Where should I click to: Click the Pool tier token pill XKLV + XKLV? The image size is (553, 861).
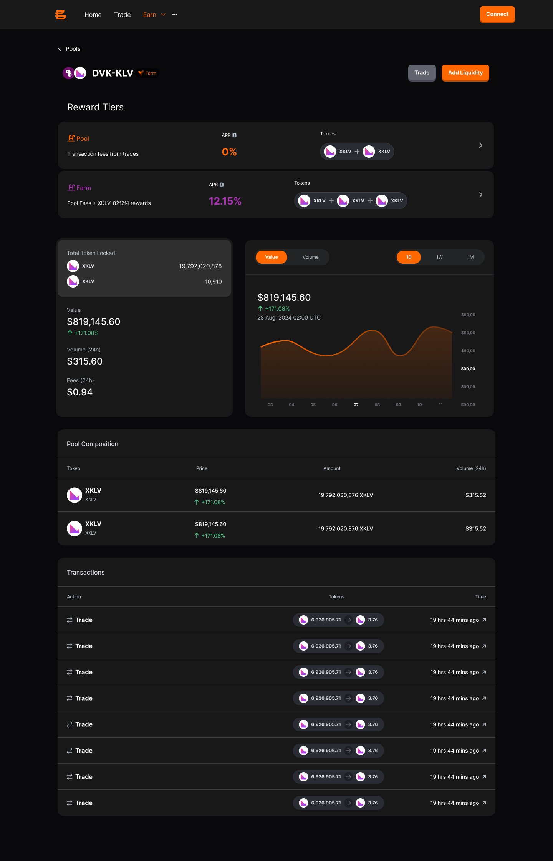[357, 152]
